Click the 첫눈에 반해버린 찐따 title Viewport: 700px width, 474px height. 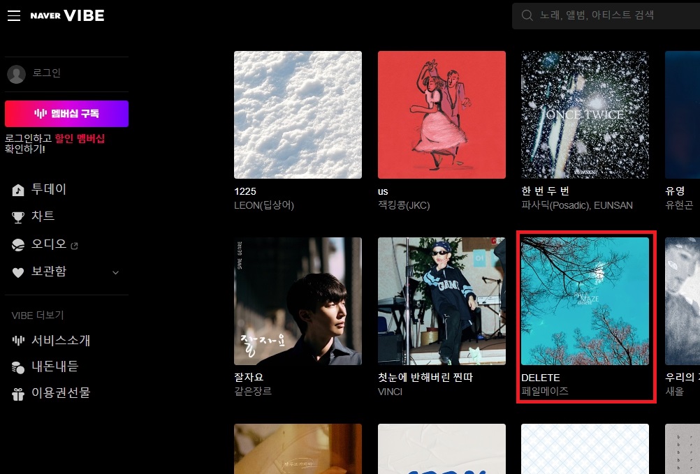coord(425,377)
